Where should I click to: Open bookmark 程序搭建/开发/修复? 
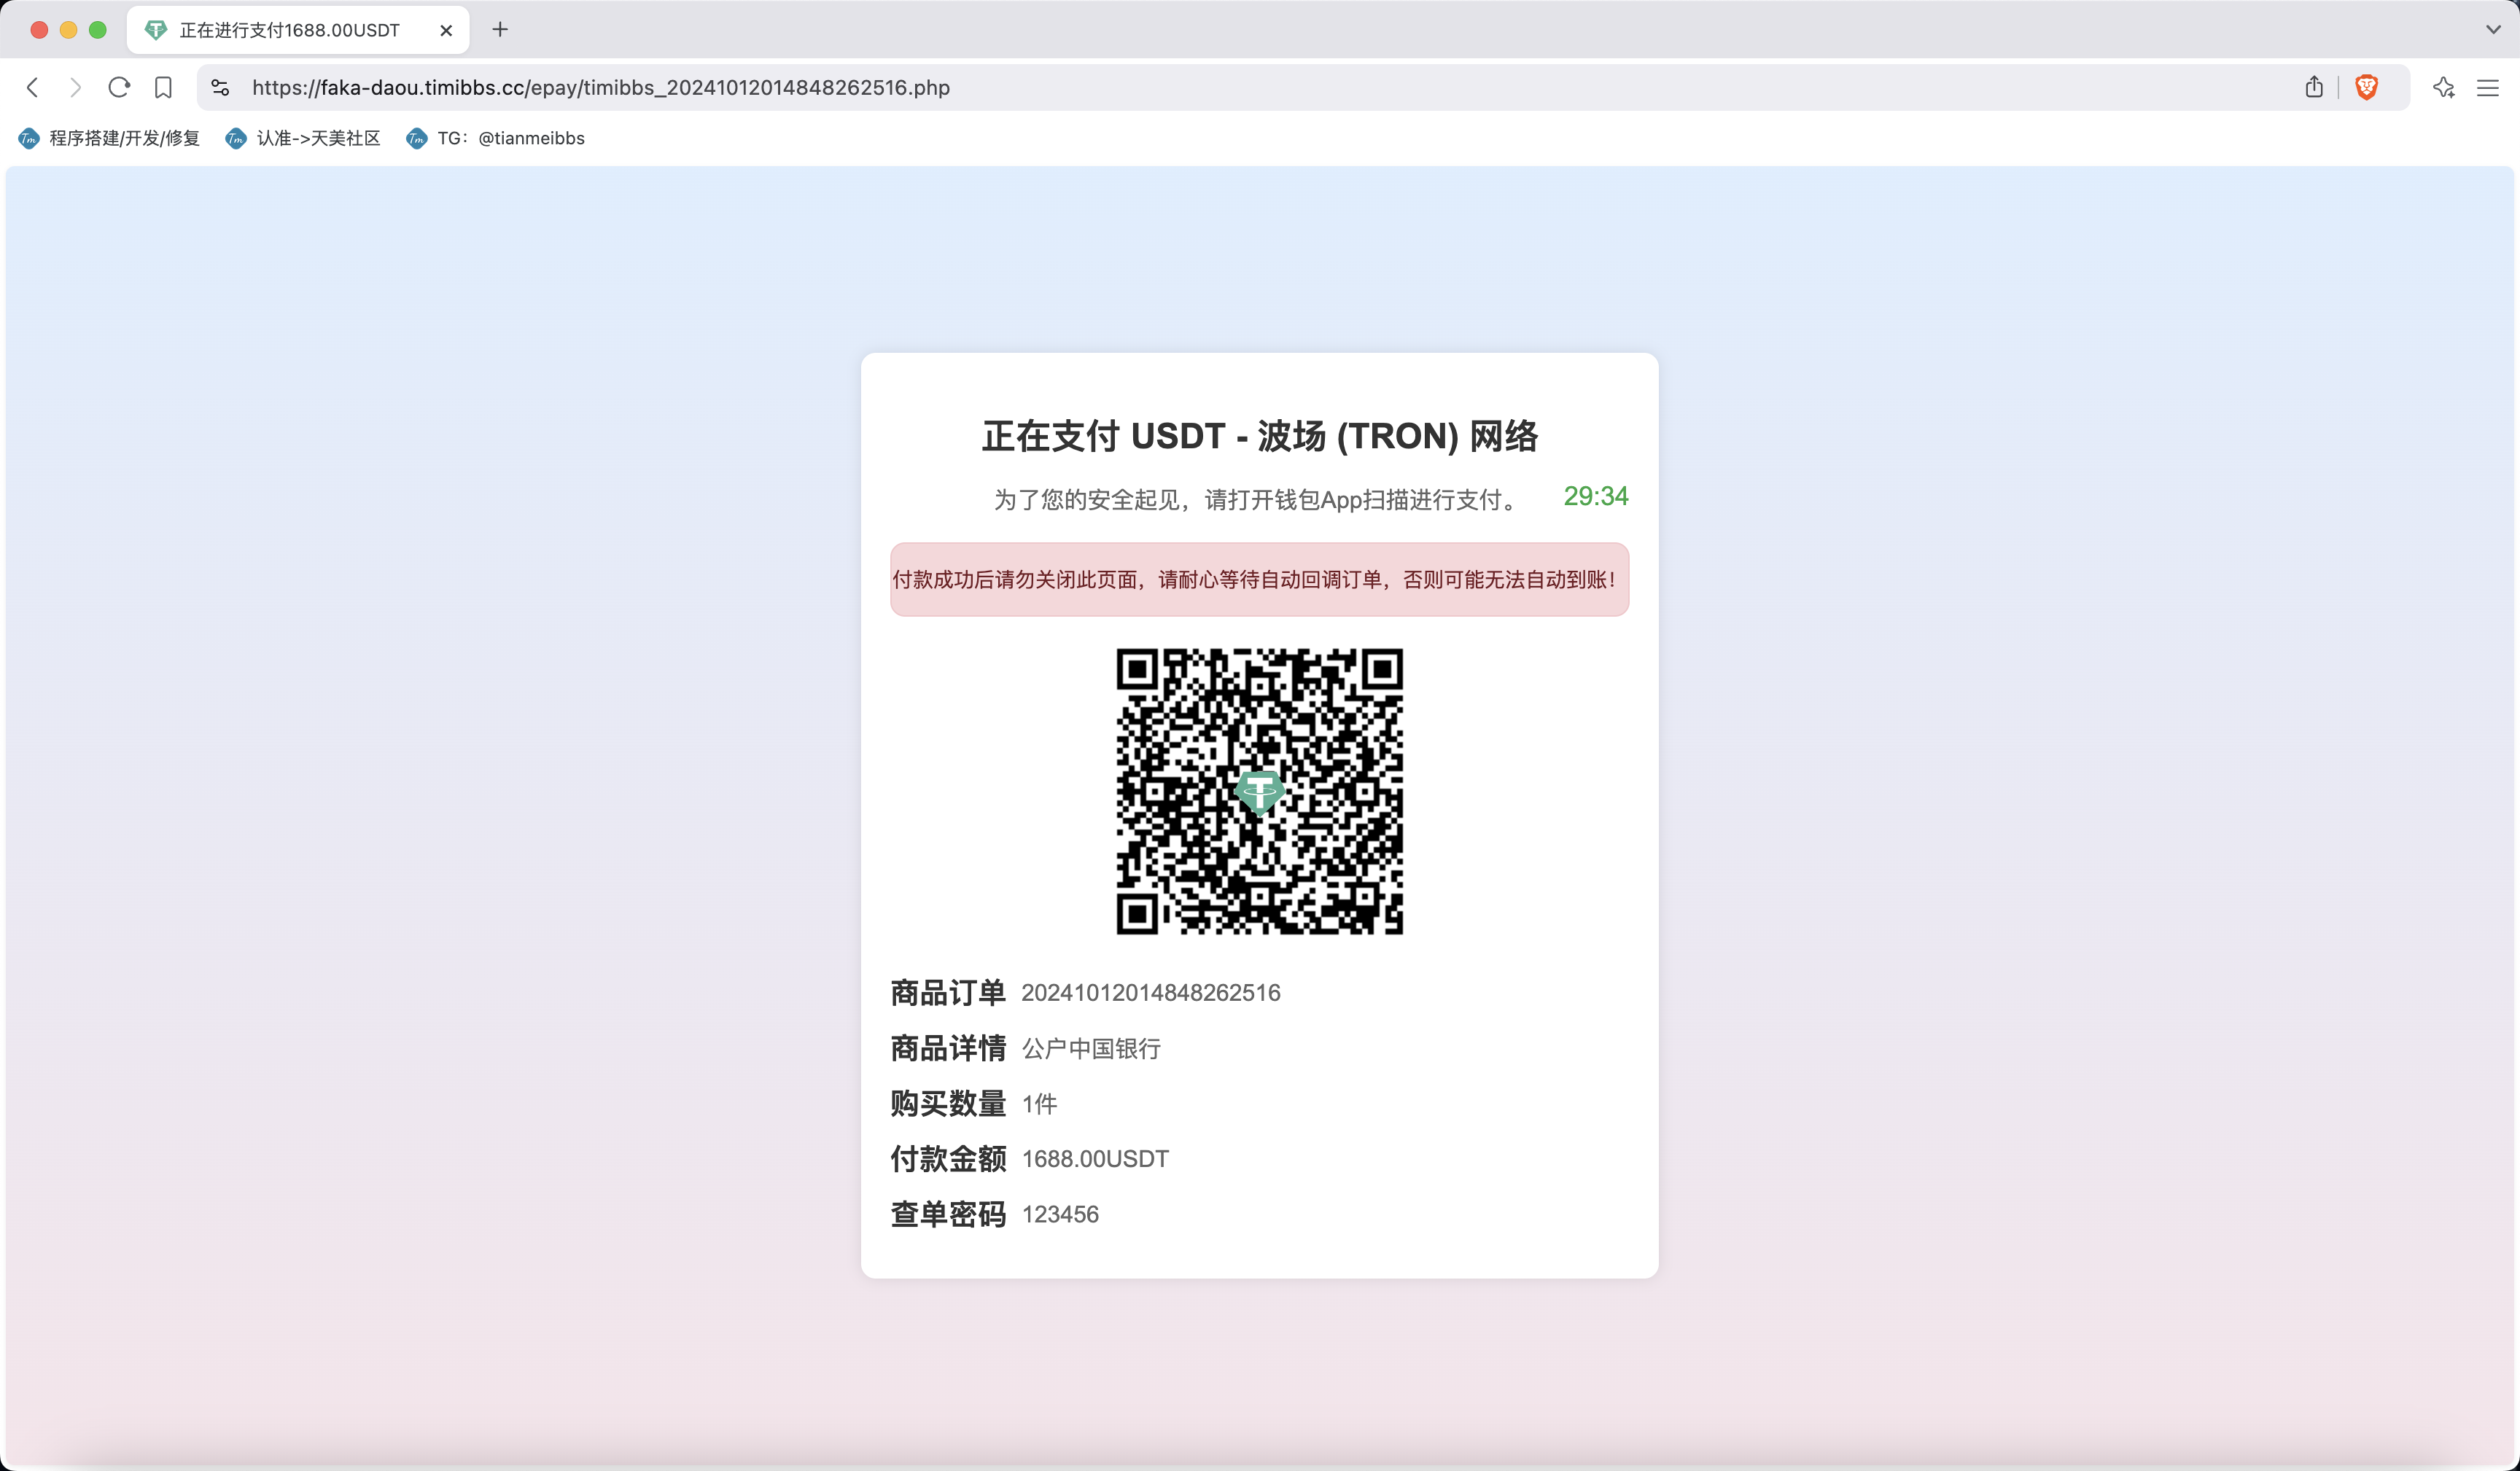pyautogui.click(x=109, y=138)
